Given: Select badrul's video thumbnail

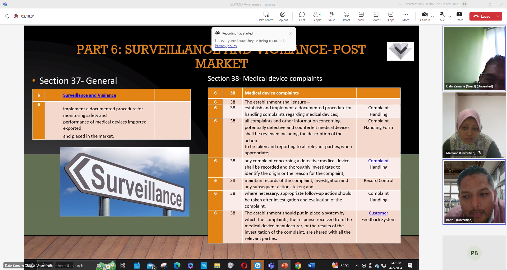Looking at the screenshot, I should coord(474,192).
